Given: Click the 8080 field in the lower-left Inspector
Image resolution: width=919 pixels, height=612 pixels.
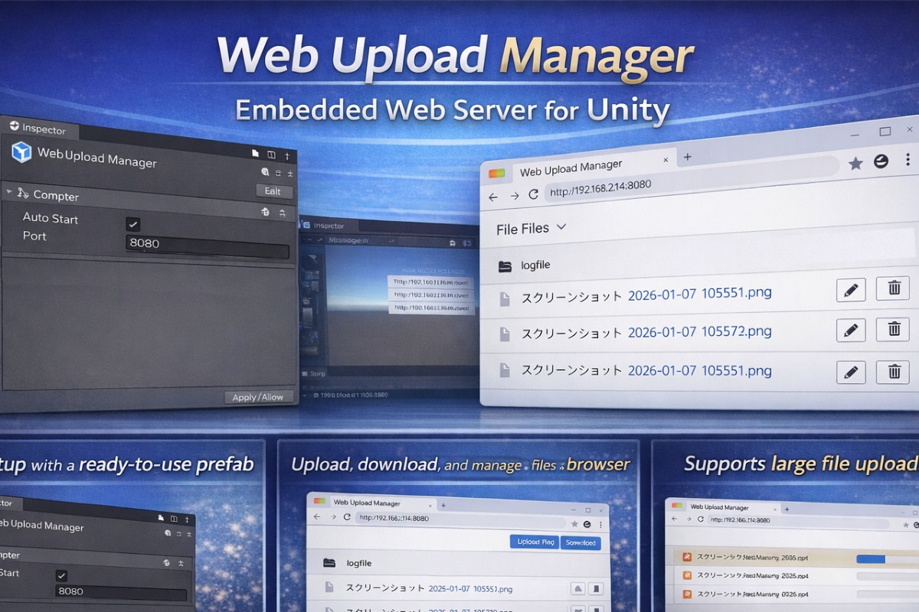Looking at the screenshot, I should [x=121, y=592].
